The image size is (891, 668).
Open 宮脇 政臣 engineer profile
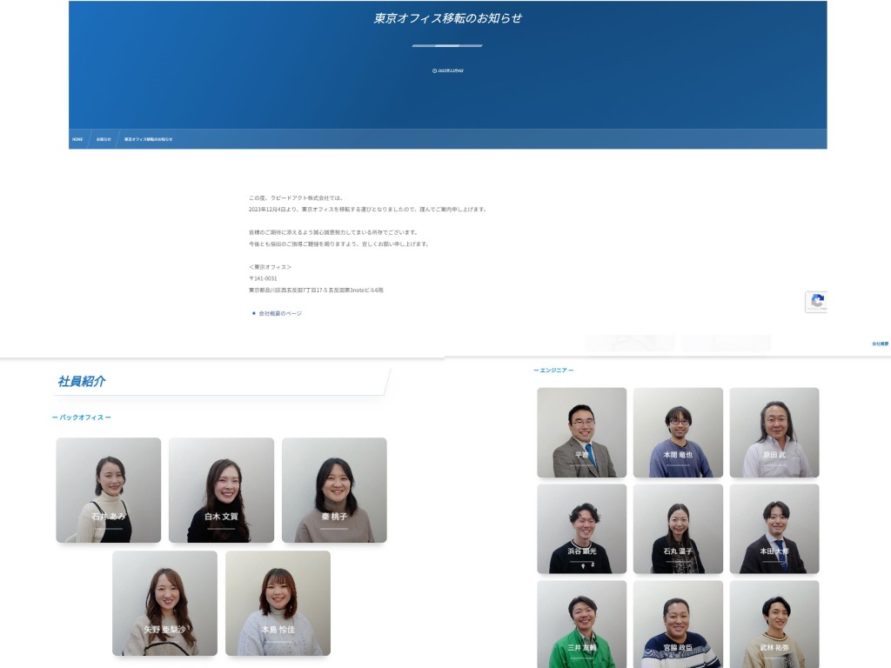(678, 624)
